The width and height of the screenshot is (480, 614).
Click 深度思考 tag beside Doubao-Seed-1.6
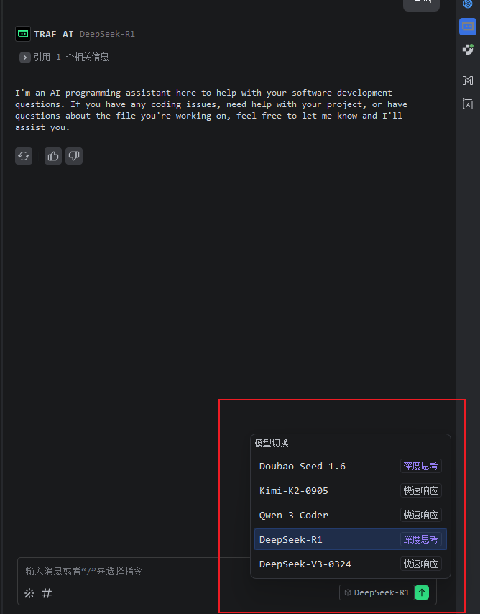(x=421, y=466)
